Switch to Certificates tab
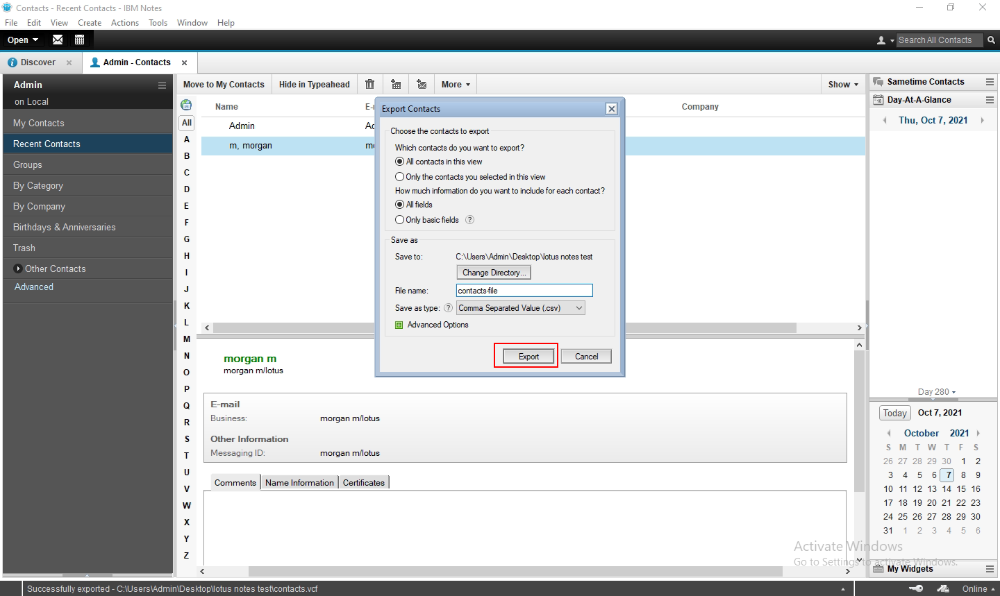This screenshot has width=1000, height=596. coord(364,483)
